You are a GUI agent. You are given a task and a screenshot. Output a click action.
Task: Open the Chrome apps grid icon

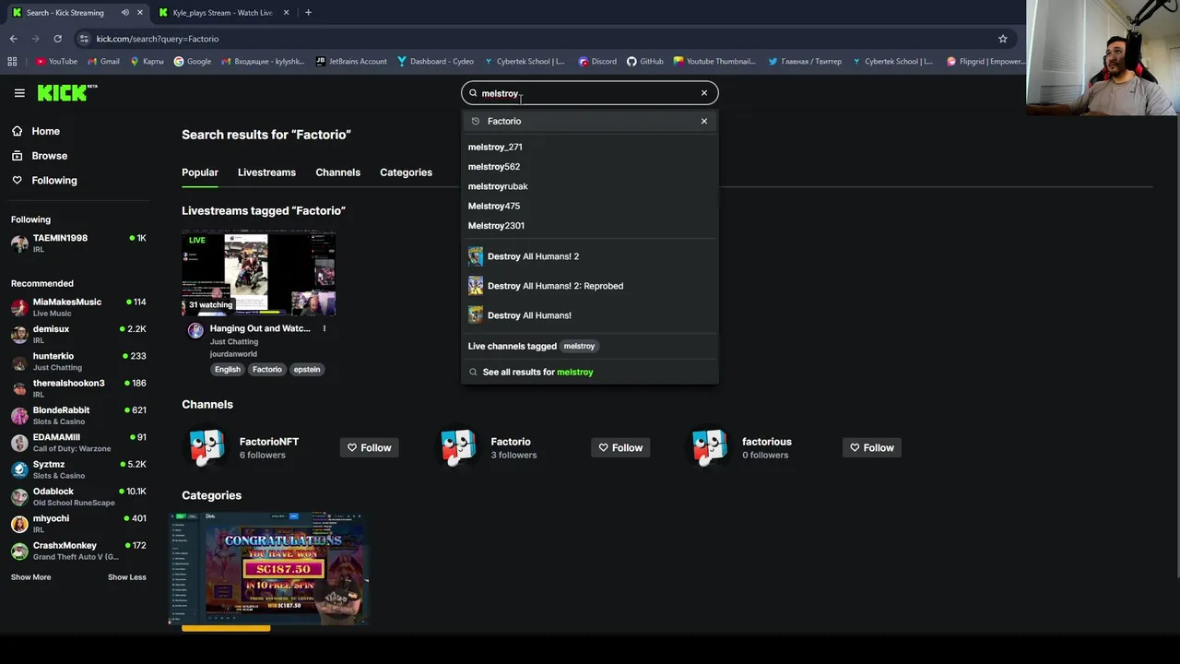[x=12, y=62]
